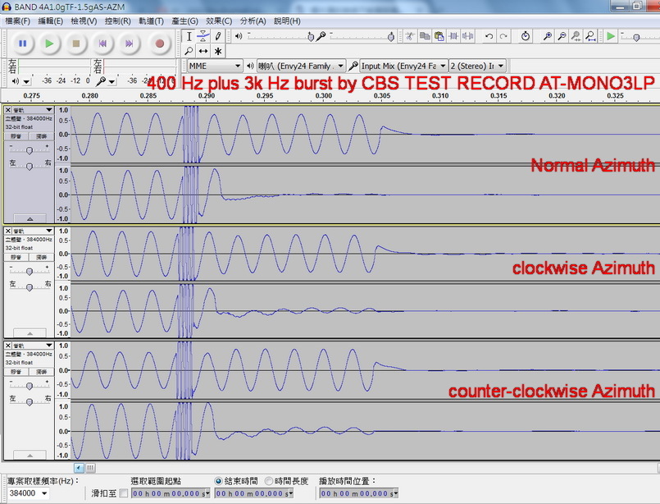660x504 pixels.
Task: Click the Paste clipboard icon
Action: [x=439, y=37]
